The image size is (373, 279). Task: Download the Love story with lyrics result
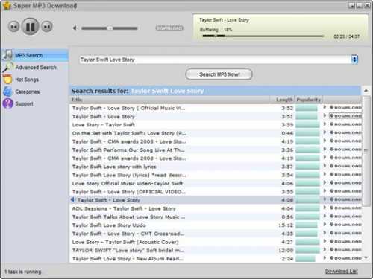click(x=345, y=166)
